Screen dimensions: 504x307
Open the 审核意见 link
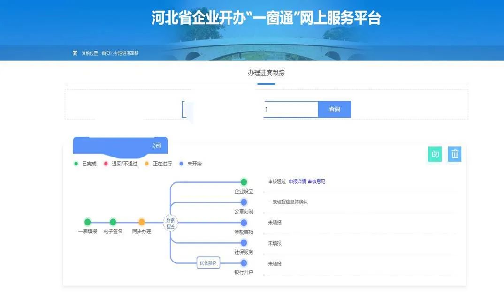tap(316, 181)
